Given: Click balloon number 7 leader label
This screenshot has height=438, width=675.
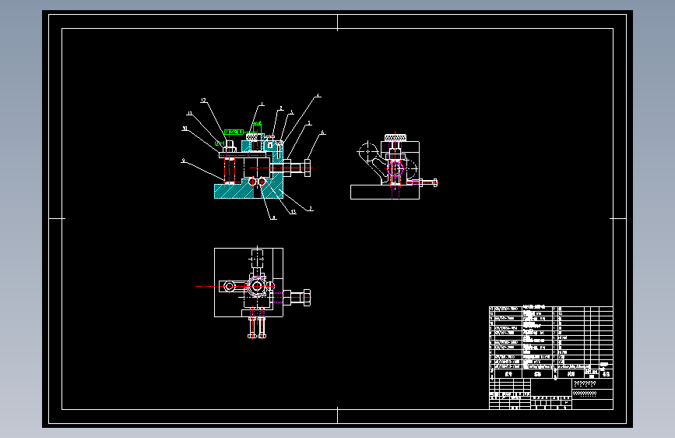Looking at the screenshot, I should pyautogui.click(x=311, y=209).
